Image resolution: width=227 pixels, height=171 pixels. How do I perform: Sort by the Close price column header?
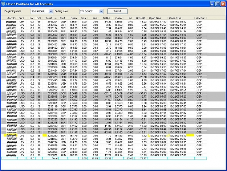118,18
